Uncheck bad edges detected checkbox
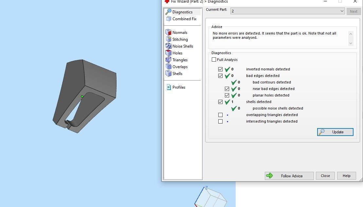This screenshot has width=363, height=207. click(220, 76)
